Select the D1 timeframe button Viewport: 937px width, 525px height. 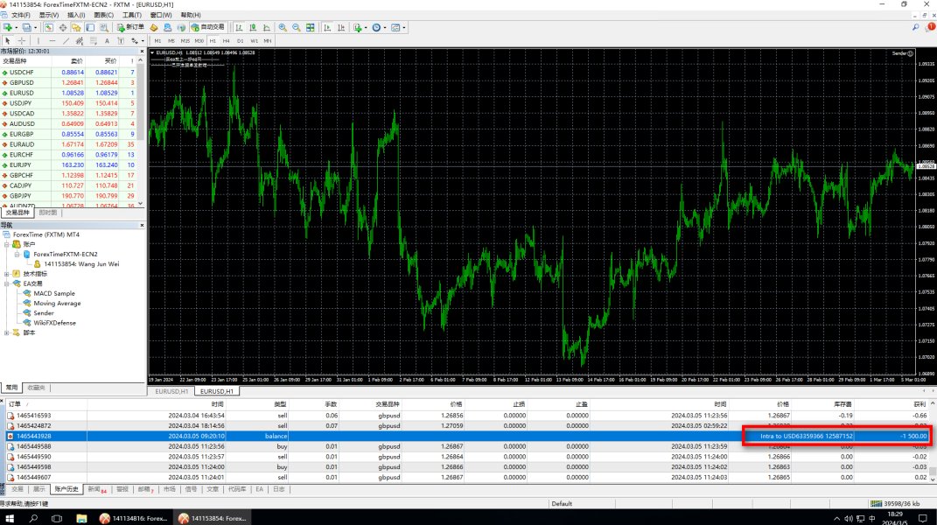point(240,40)
